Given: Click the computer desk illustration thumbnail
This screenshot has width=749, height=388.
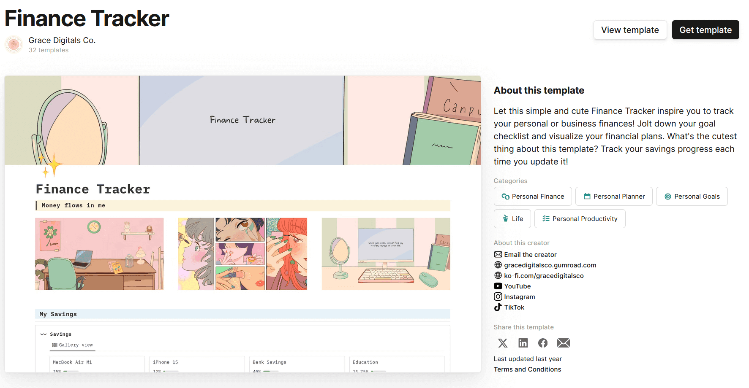Looking at the screenshot, I should click(386, 254).
